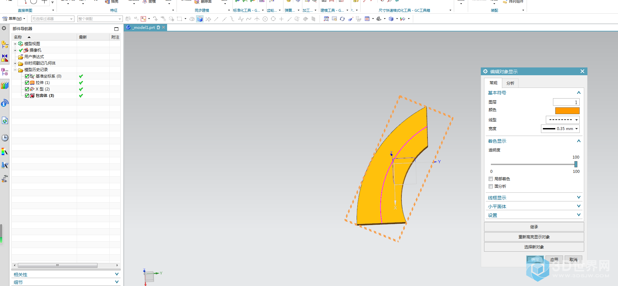This screenshot has width=618, height=286.
Task: Open the HD3D Tools sidebar icon
Action: click(5, 103)
